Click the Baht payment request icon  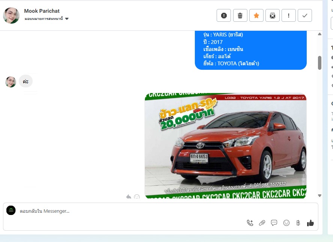(x=298, y=223)
